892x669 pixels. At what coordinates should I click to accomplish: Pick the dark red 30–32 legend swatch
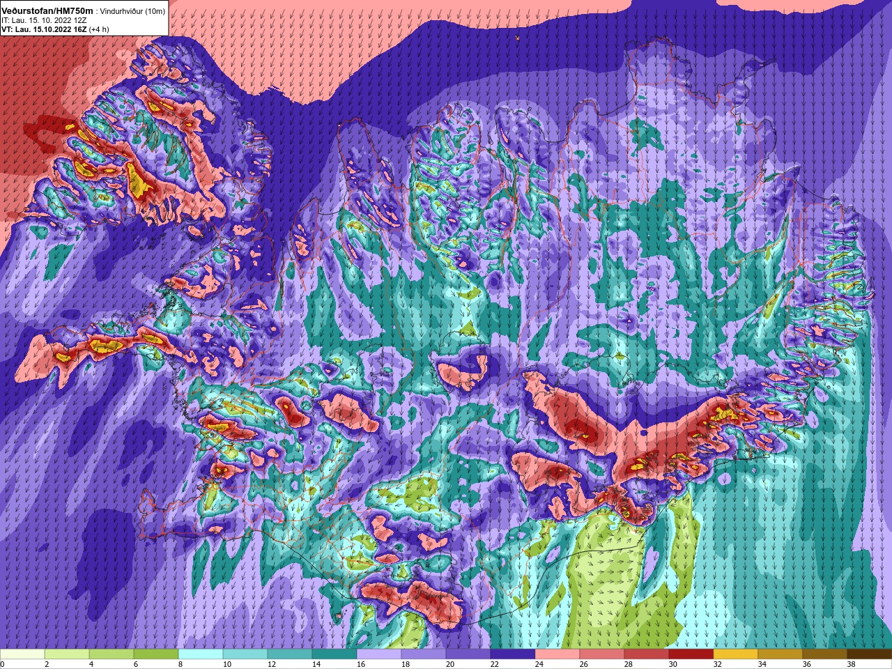pyautogui.click(x=691, y=654)
